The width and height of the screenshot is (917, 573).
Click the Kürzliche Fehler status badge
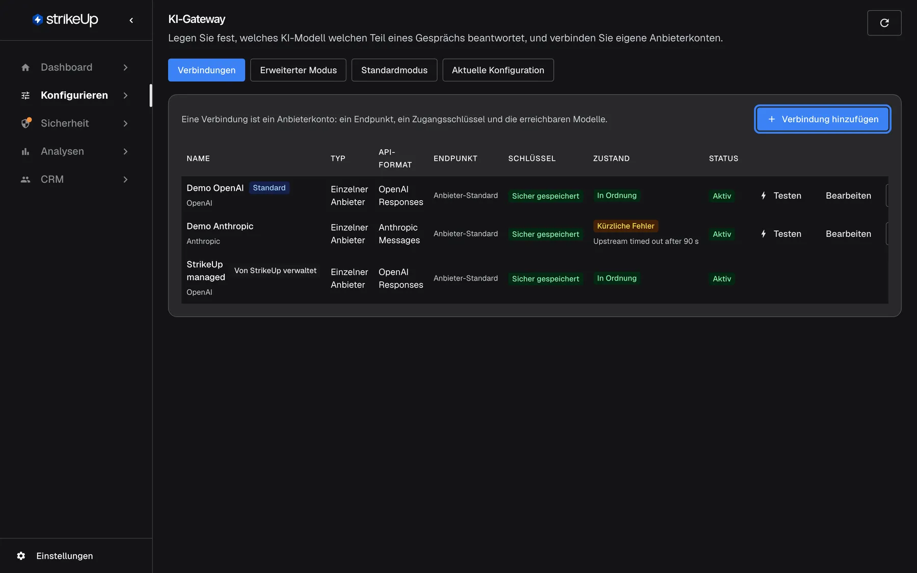626,226
